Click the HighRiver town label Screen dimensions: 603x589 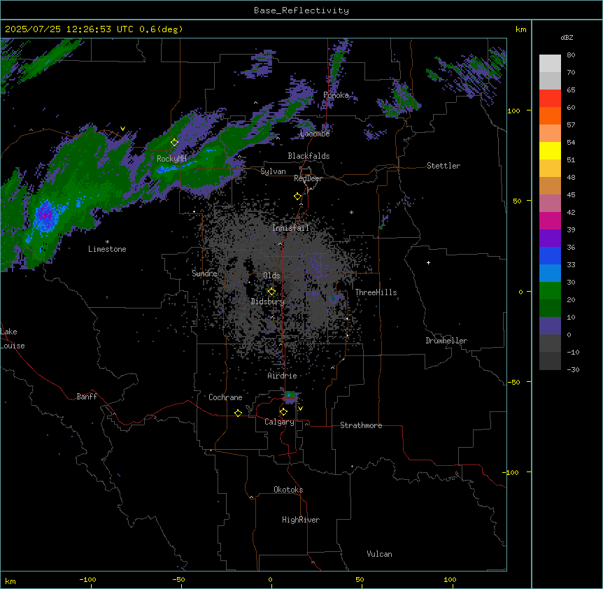301,520
